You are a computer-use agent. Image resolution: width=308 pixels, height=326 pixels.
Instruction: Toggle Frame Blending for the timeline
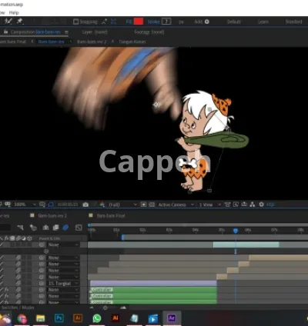click(55, 228)
